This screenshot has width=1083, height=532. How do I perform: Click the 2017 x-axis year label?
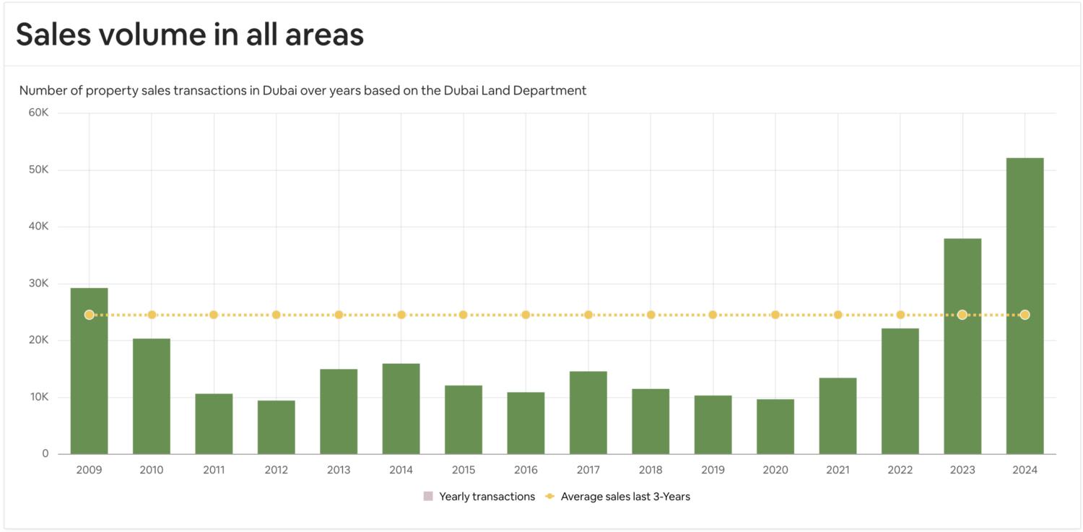tap(588, 470)
